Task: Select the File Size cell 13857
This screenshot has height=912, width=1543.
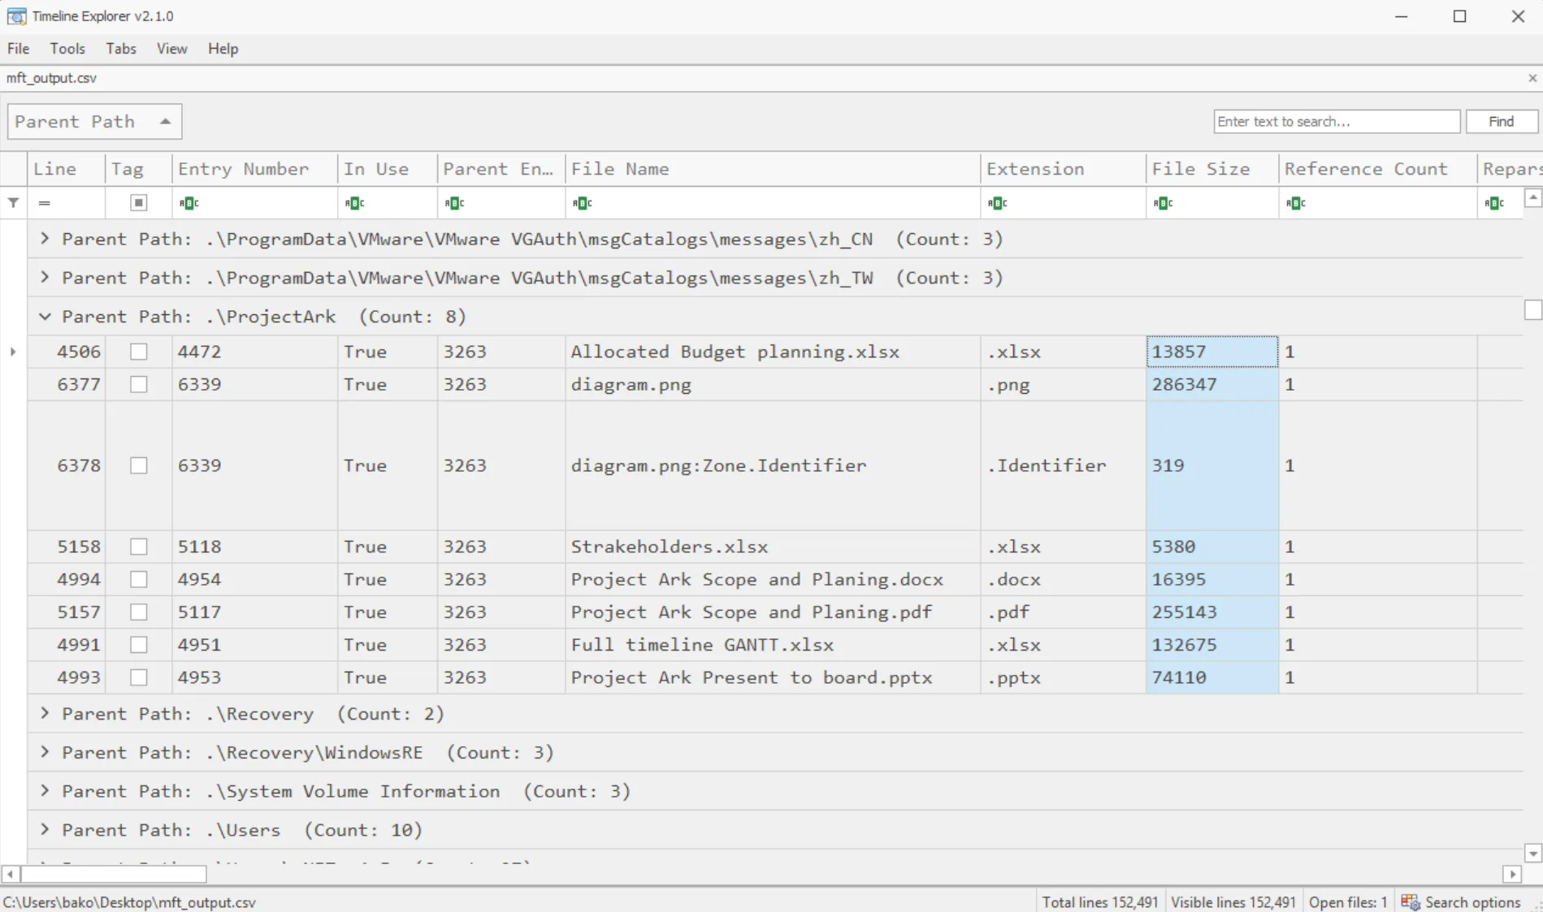Action: (1211, 352)
